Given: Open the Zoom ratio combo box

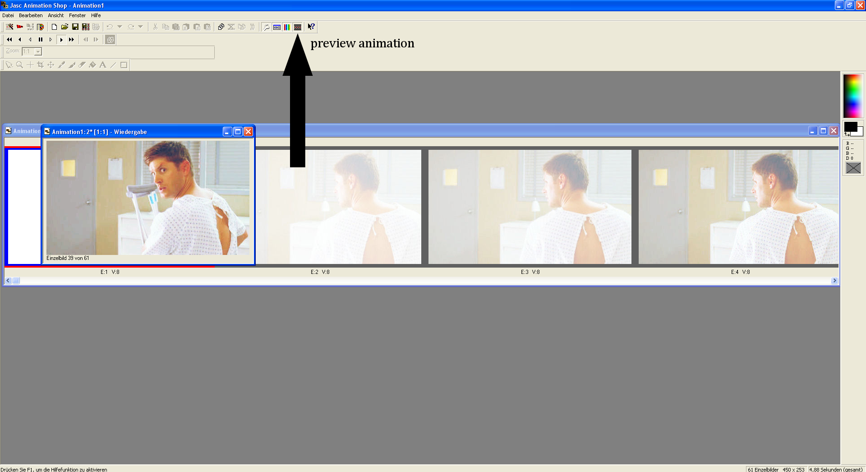Looking at the screenshot, I should pyautogui.click(x=38, y=52).
